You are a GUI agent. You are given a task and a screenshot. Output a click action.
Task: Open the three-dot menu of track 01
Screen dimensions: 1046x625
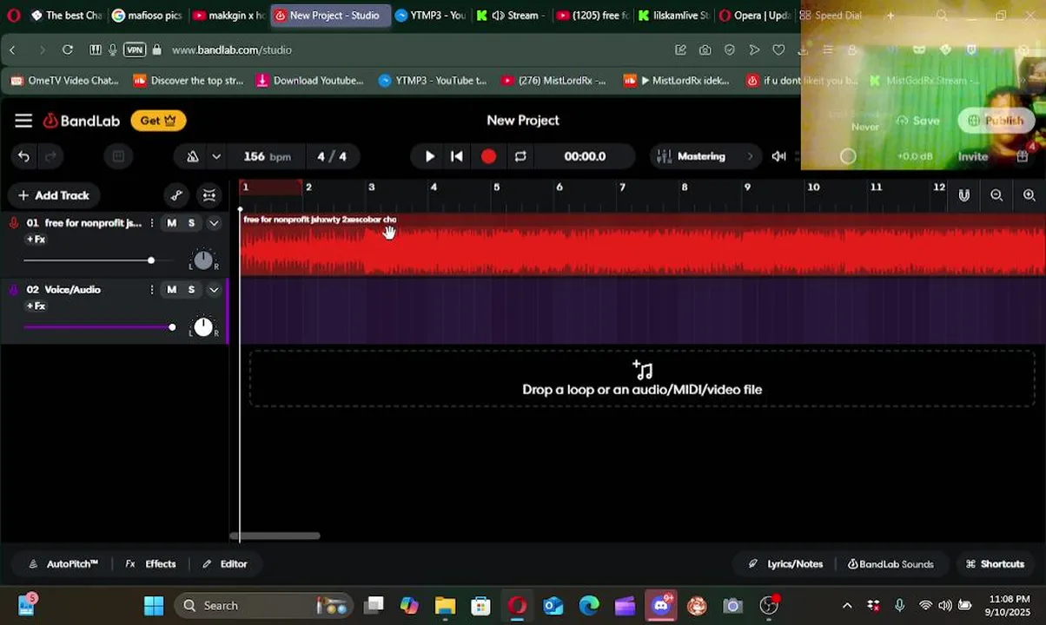tap(152, 223)
